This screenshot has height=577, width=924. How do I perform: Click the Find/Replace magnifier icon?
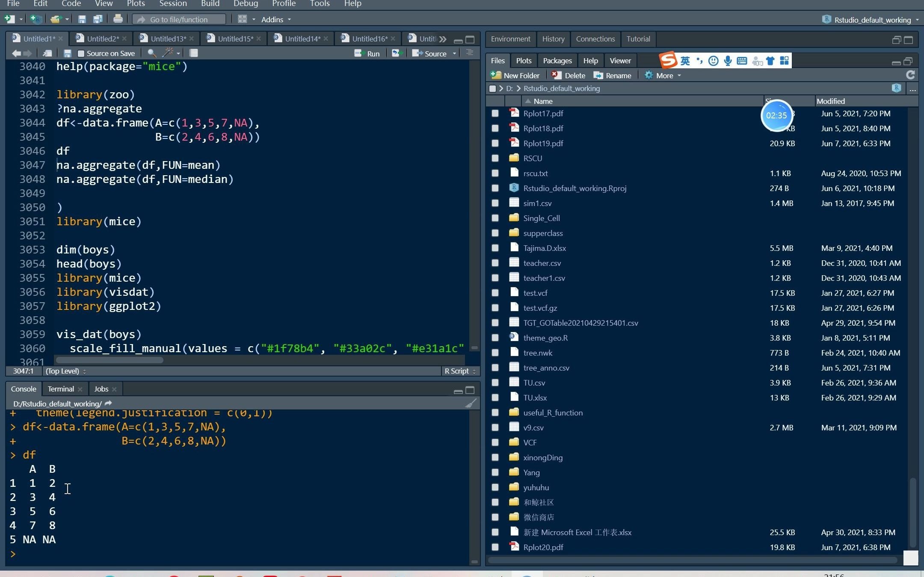click(151, 53)
